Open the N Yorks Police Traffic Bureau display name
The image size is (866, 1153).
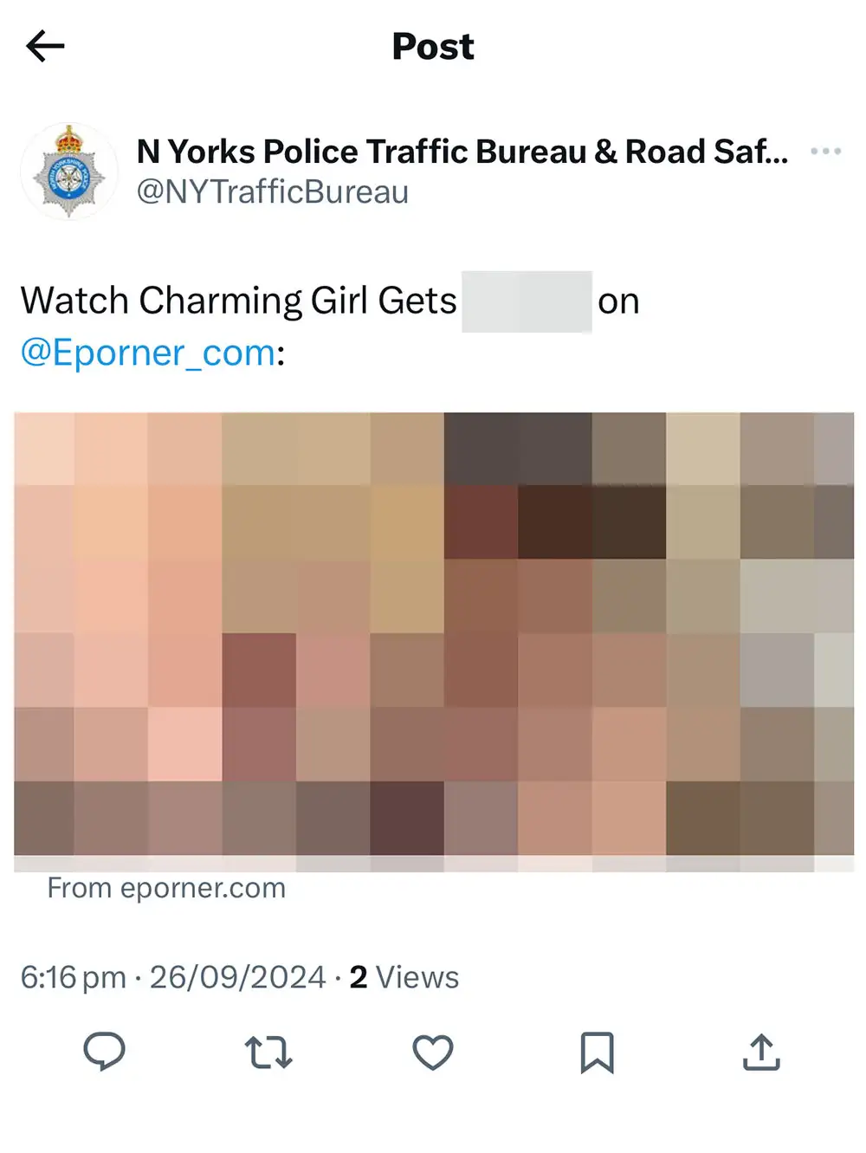pyautogui.click(x=462, y=152)
